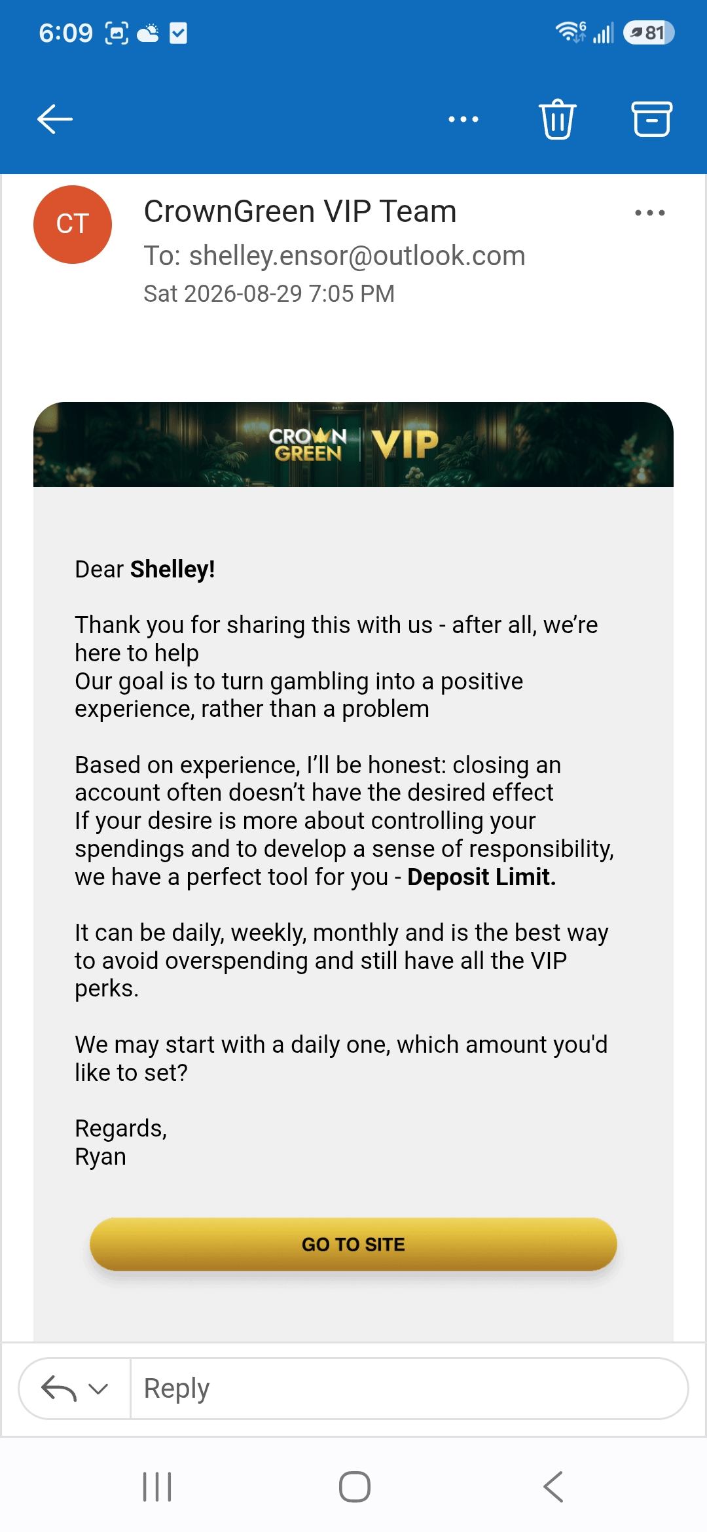Image resolution: width=707 pixels, height=1532 pixels.
Task: Tap the CT sender avatar
Action: pyautogui.click(x=73, y=225)
